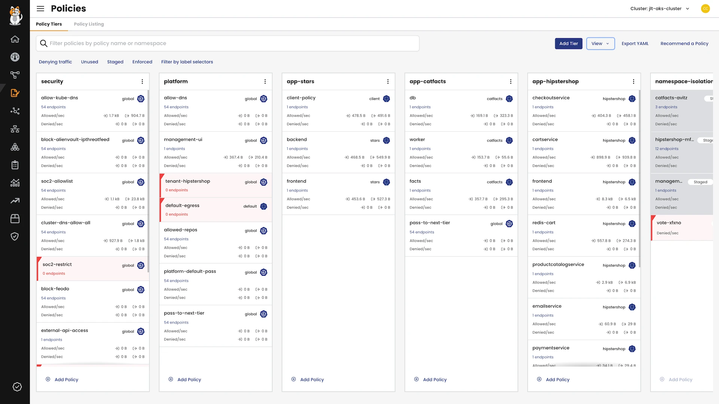Open the View dropdown
Image resolution: width=719 pixels, height=404 pixels.
[600, 44]
